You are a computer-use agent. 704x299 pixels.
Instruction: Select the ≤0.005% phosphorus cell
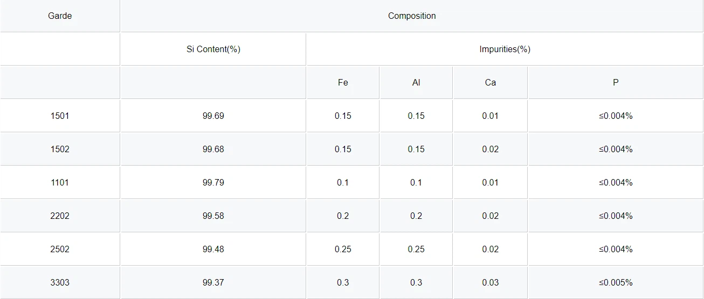point(616,283)
